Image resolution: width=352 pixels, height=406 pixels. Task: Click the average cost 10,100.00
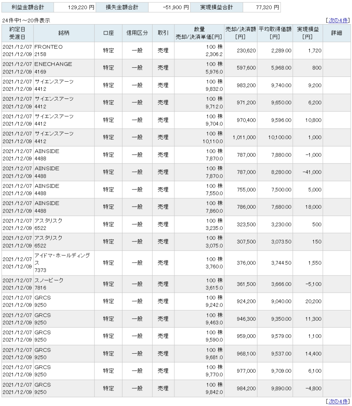click(280, 137)
